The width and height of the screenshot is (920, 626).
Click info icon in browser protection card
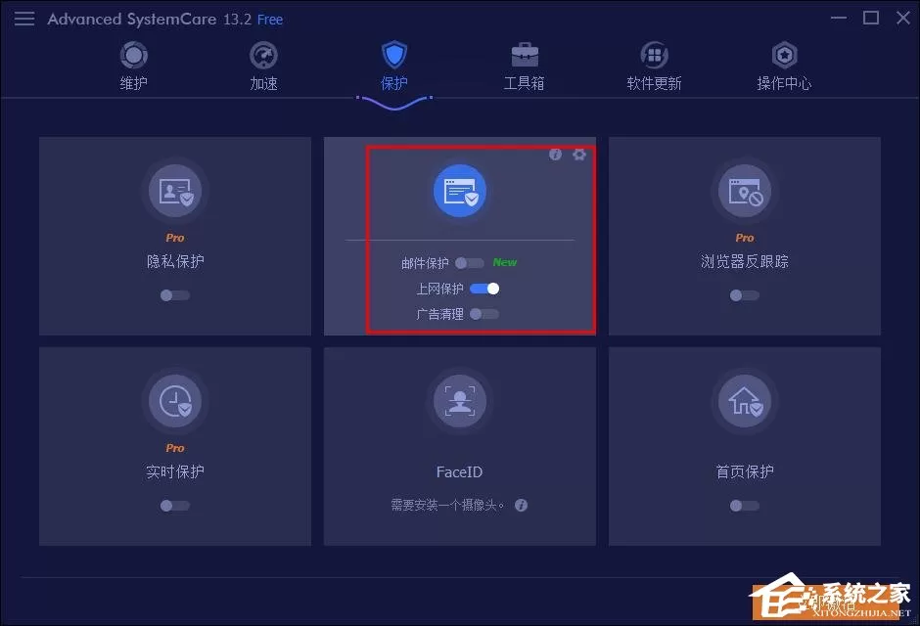(x=555, y=155)
